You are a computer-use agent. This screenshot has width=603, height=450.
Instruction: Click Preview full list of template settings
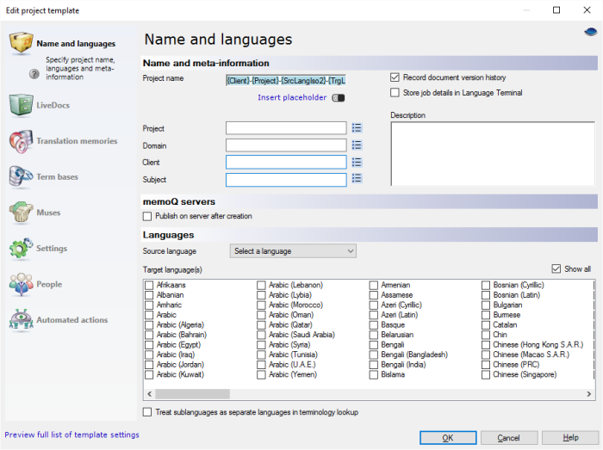71,435
